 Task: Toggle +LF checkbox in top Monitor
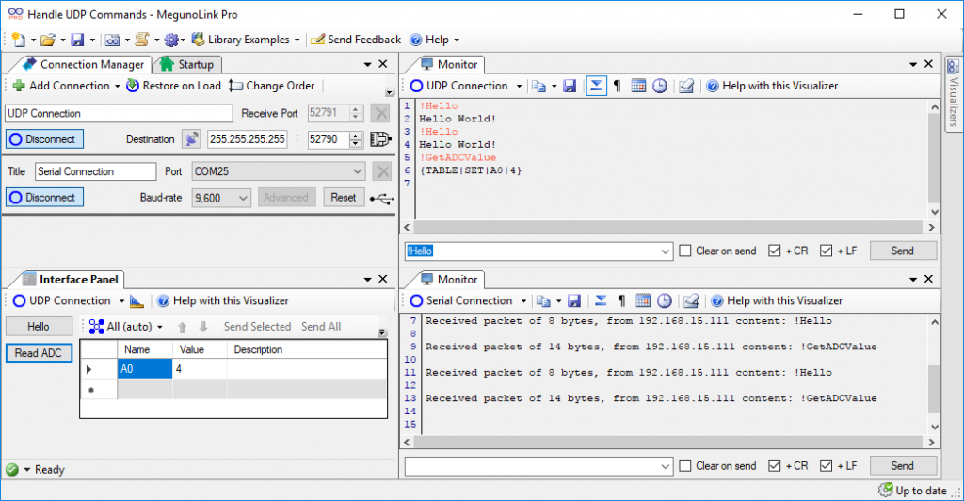(x=827, y=250)
